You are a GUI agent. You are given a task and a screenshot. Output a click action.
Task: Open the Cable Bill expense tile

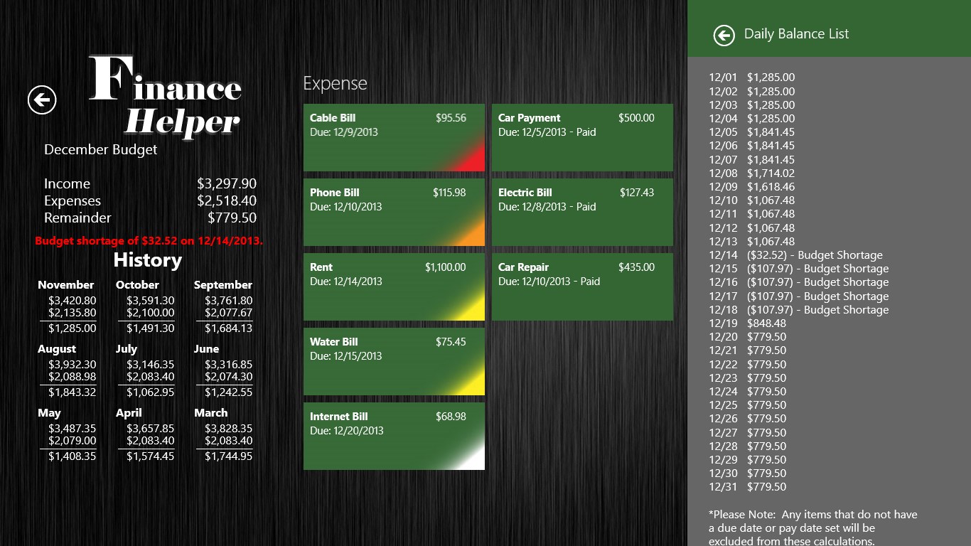tap(394, 137)
